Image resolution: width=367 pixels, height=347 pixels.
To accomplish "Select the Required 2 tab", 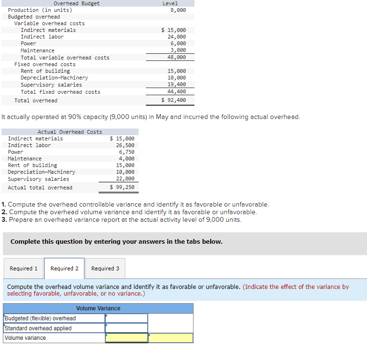I will click(x=64, y=268).
